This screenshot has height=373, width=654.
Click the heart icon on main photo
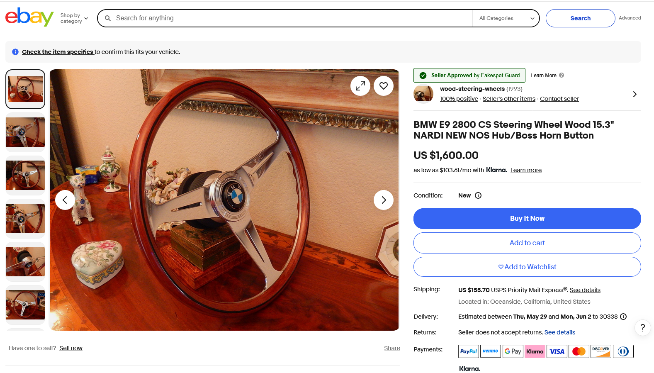[x=384, y=86]
